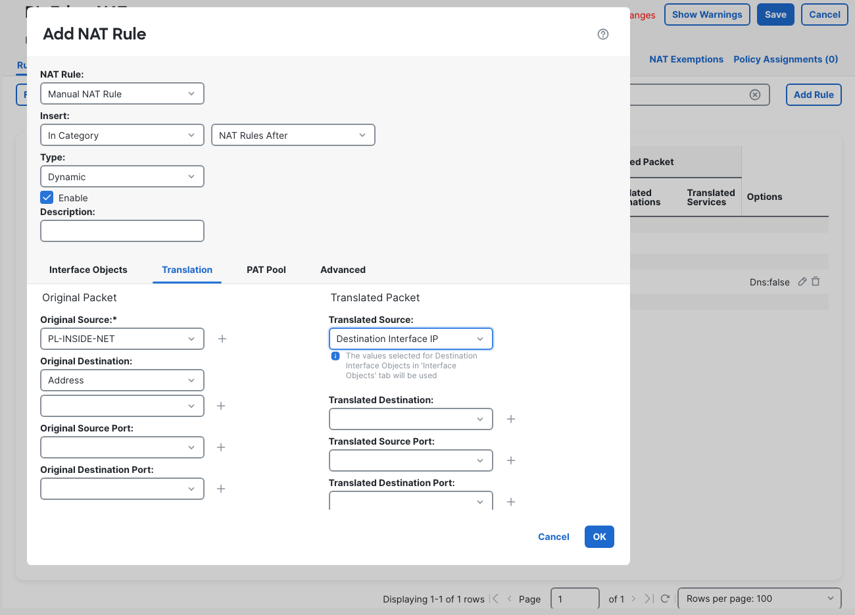The width and height of the screenshot is (855, 615).
Task: Open the Original Source dropdown PL-INSIDE-NET
Action: coord(122,339)
